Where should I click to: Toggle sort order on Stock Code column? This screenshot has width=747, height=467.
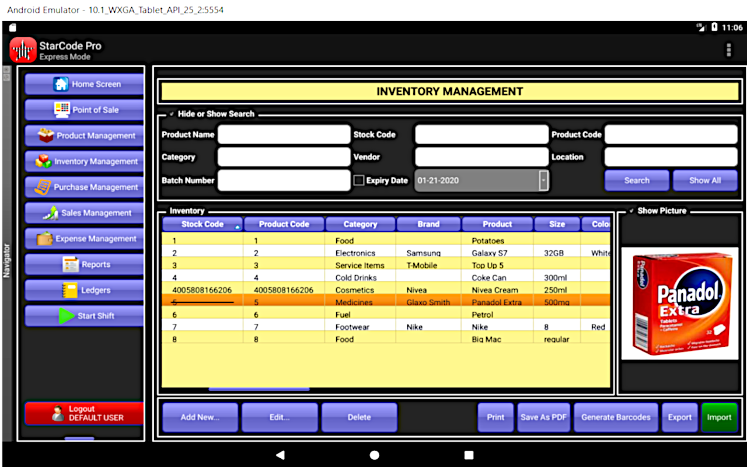[x=201, y=224]
